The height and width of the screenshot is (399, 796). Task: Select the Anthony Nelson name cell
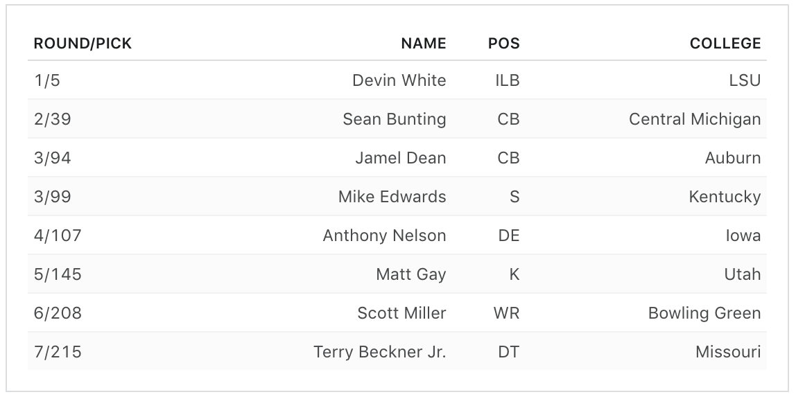pyautogui.click(x=384, y=236)
